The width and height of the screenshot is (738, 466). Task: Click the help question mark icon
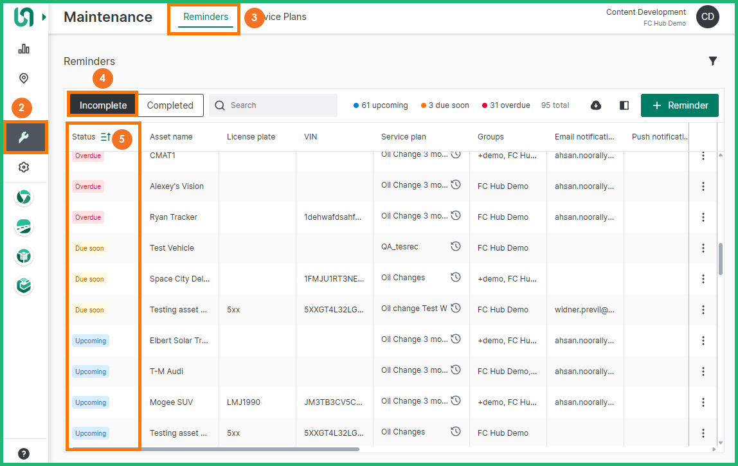pos(24,454)
